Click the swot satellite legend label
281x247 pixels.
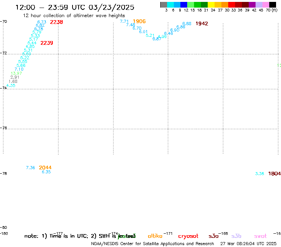[x=260, y=236]
